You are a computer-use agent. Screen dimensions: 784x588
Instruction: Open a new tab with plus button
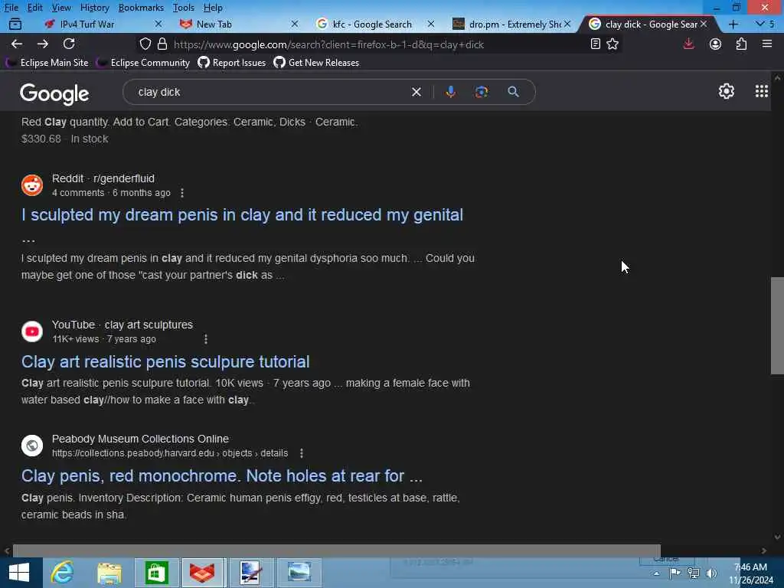click(733, 24)
